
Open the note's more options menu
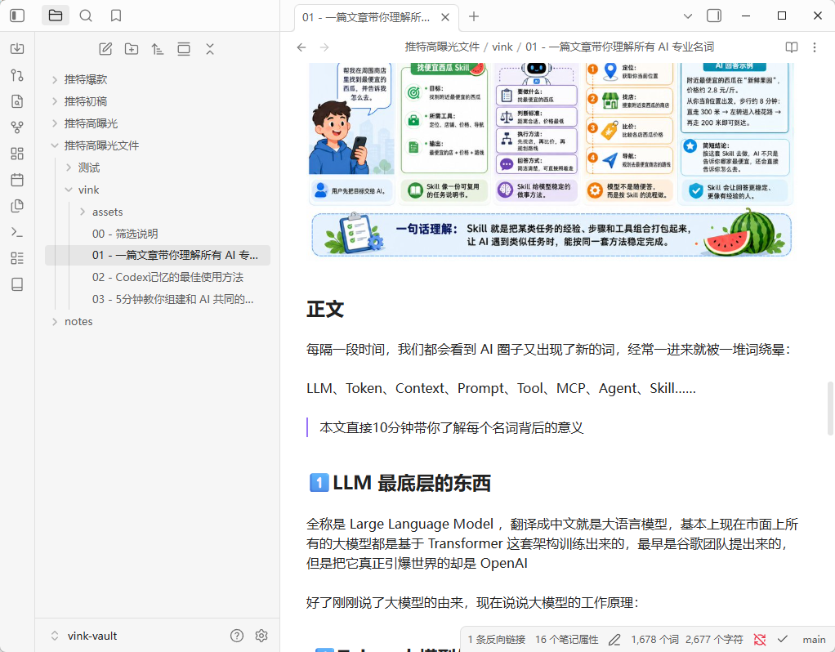815,47
